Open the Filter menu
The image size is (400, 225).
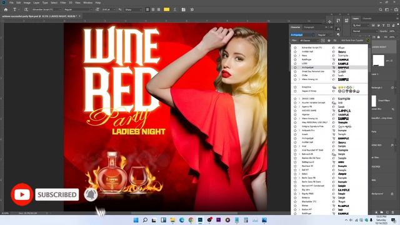63,2
